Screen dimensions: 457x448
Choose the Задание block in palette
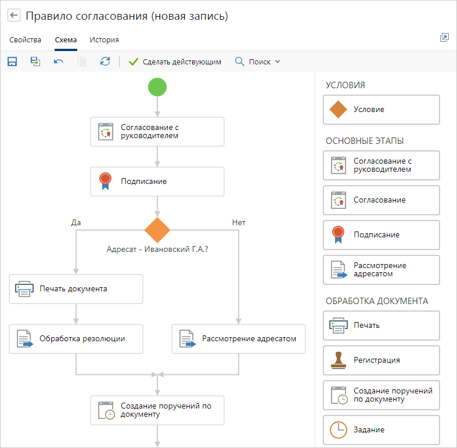pos(382,430)
